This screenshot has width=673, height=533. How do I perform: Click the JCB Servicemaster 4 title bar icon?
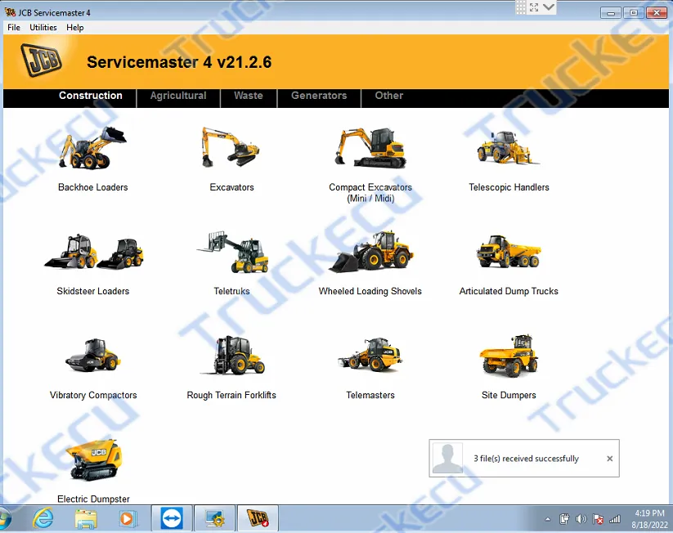click(10, 12)
